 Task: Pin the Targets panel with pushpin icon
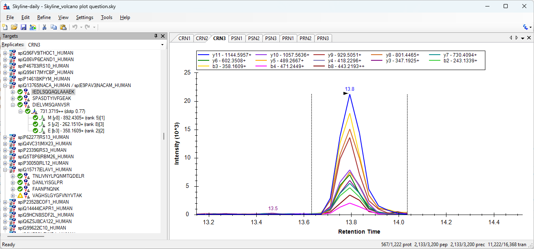(156, 36)
